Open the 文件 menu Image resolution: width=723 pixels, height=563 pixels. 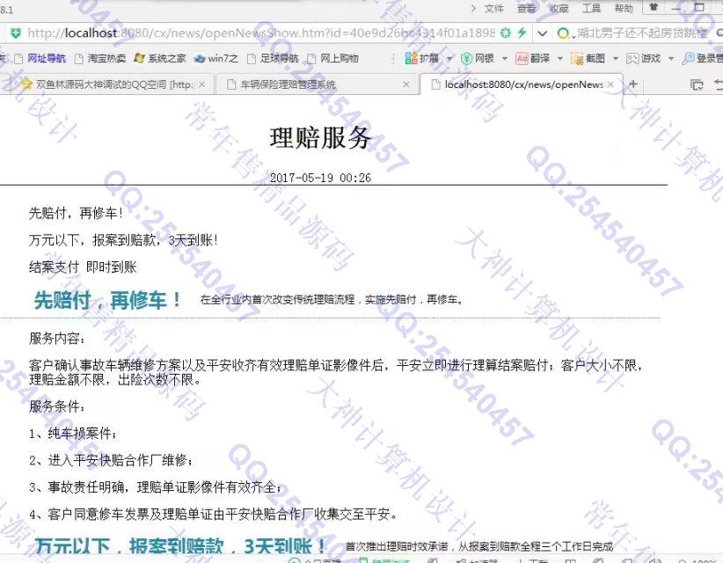pos(493,8)
